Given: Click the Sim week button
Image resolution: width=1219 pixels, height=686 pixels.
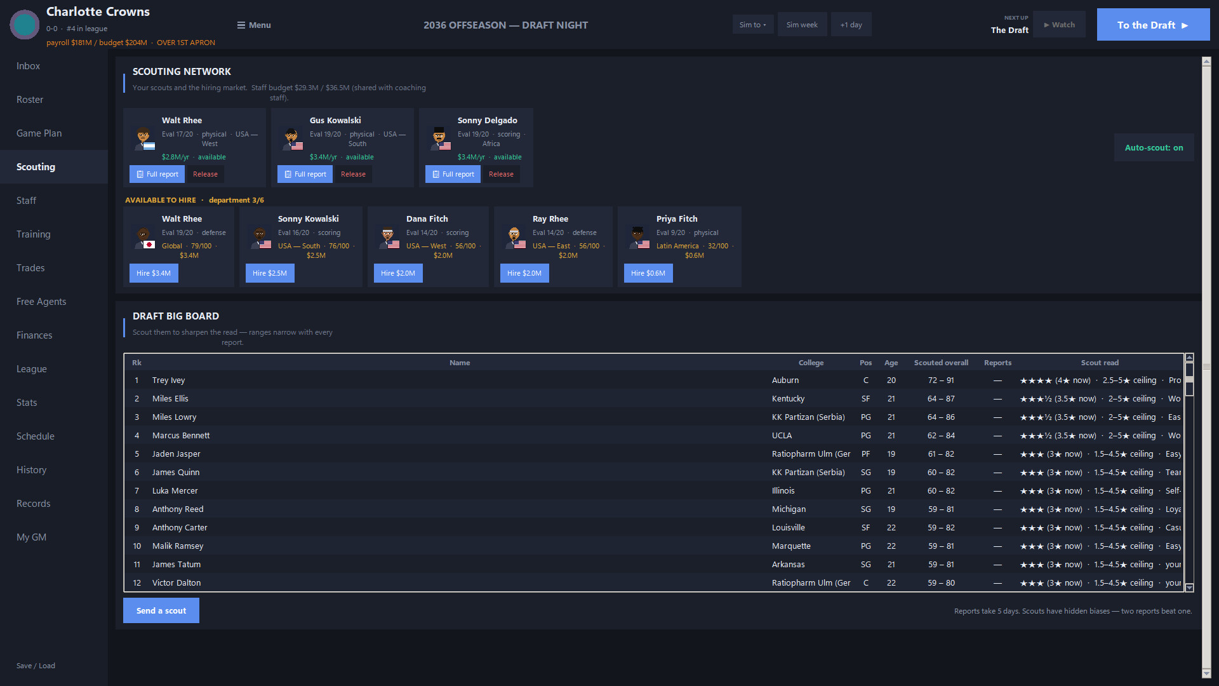Looking at the screenshot, I should tap(802, 25).
